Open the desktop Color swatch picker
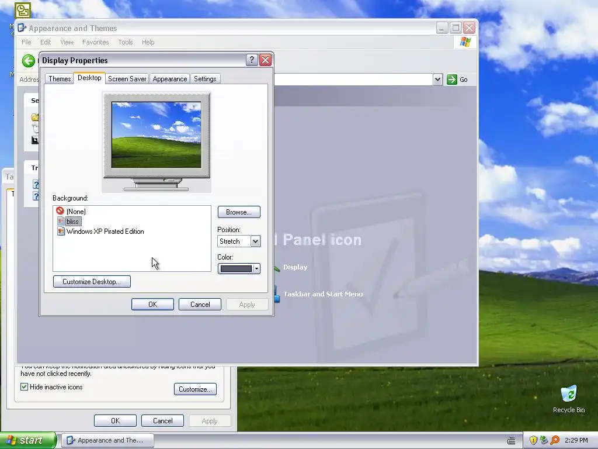 point(239,269)
